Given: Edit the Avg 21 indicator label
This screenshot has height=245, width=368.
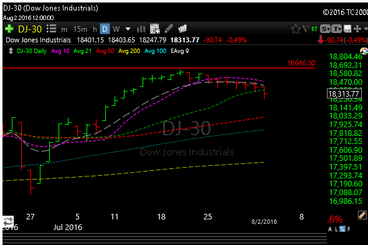Looking at the screenshot, I should pyautogui.click(x=82, y=51).
